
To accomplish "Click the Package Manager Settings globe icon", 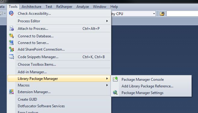I will click(x=115, y=93).
